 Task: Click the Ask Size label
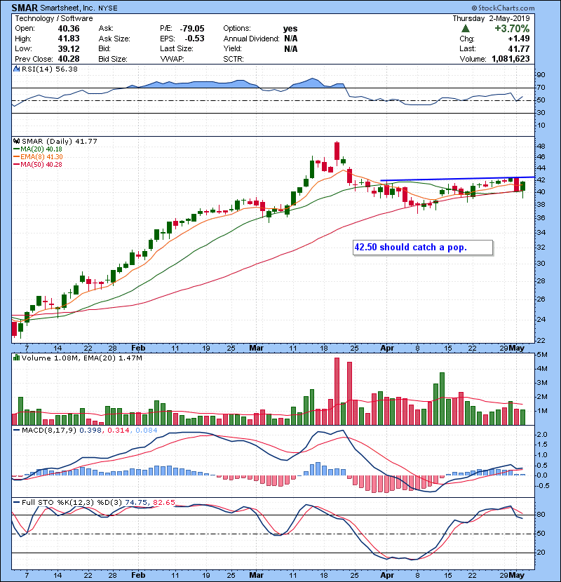(x=114, y=39)
